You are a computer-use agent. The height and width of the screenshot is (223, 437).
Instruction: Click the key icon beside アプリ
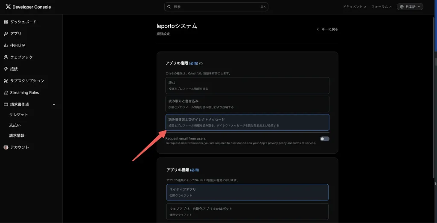[x=6, y=34]
